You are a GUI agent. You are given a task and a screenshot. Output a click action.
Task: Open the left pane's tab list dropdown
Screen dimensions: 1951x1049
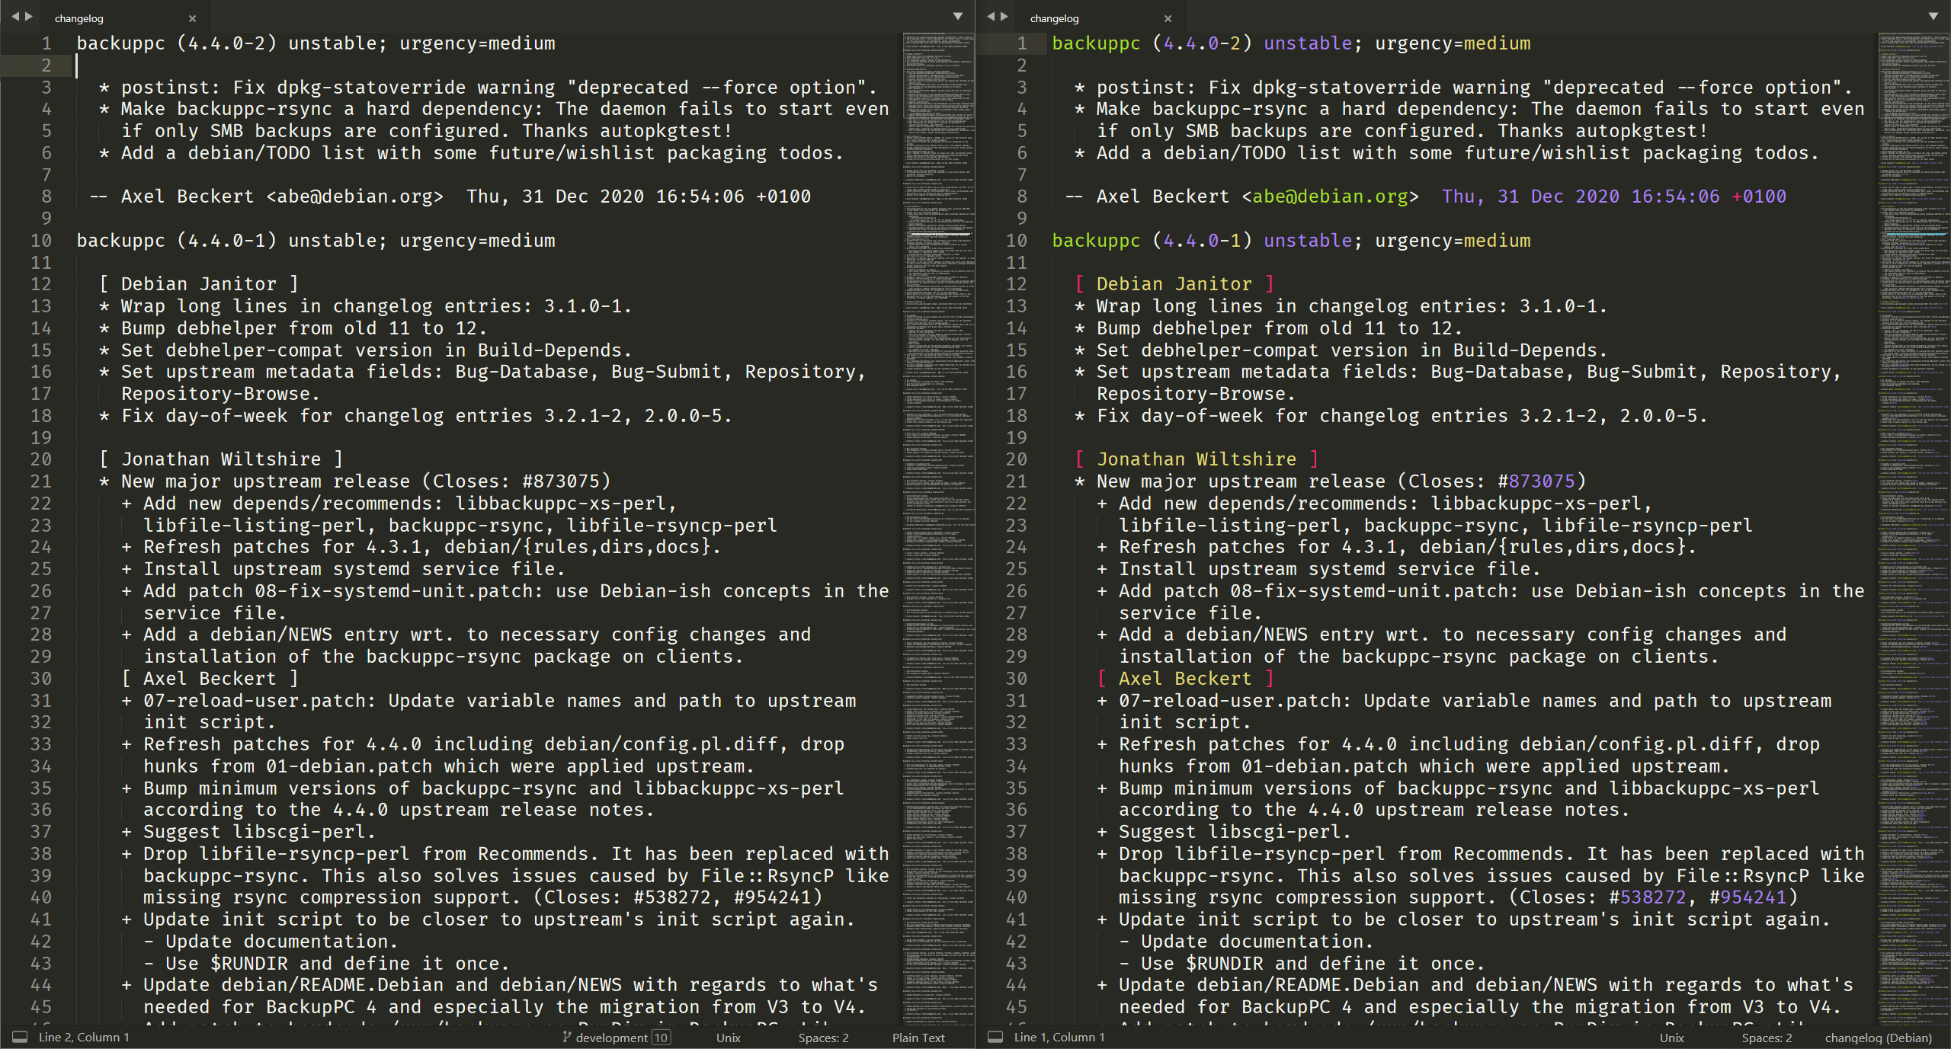(x=958, y=16)
